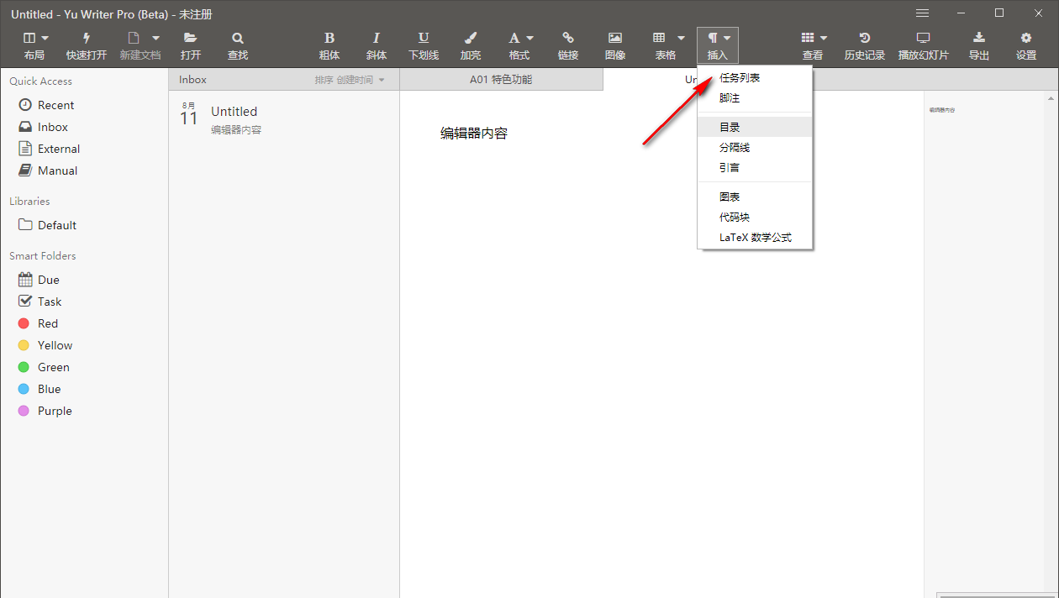1059x598 pixels.
Task: Underline text with the 下划线 icon
Action: tap(424, 38)
